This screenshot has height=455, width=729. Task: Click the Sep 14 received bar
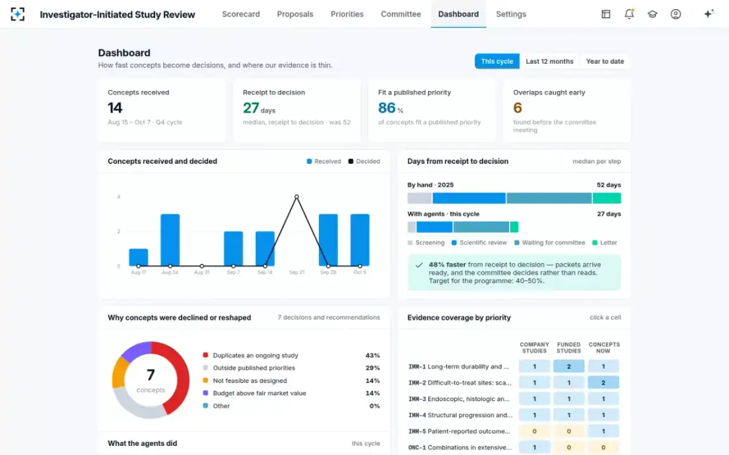(x=265, y=249)
